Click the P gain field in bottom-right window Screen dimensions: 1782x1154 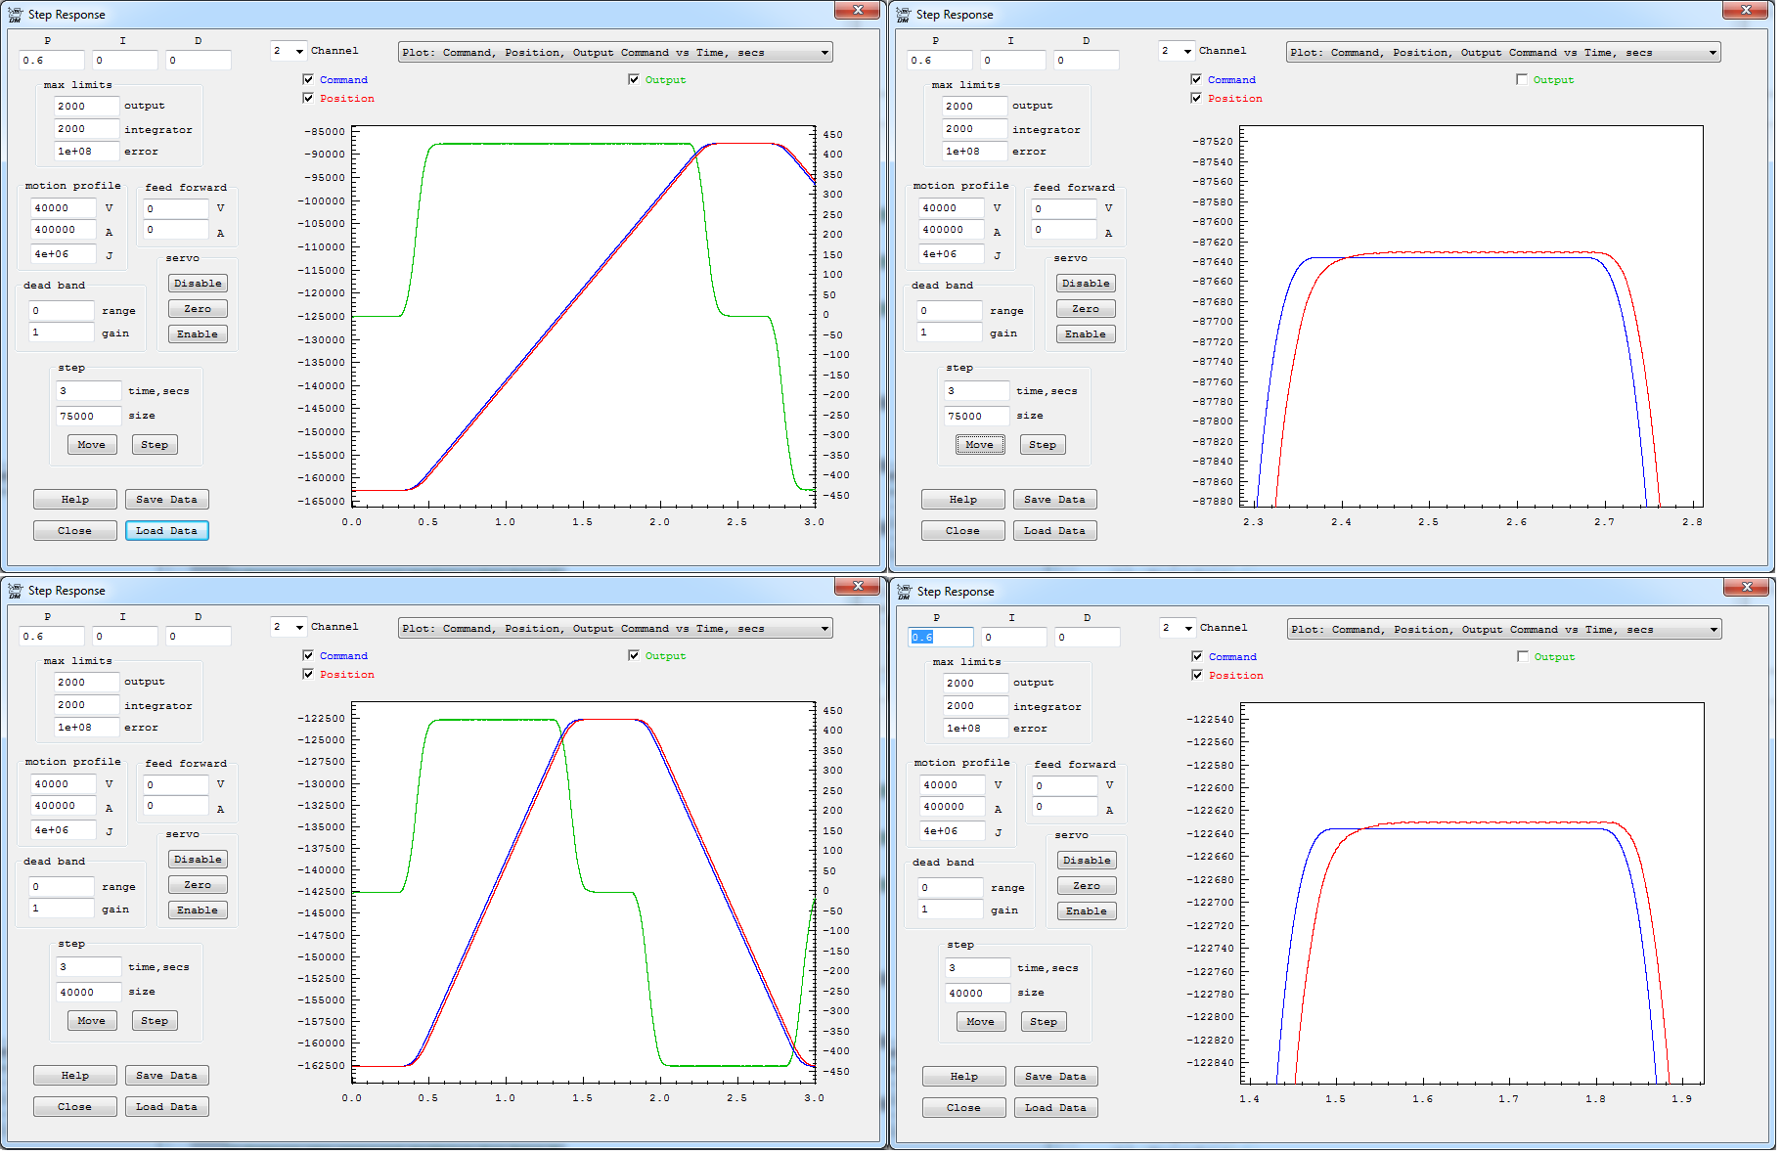(940, 638)
